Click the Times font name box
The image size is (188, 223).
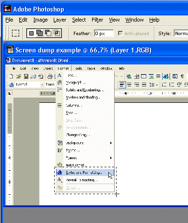50,84
